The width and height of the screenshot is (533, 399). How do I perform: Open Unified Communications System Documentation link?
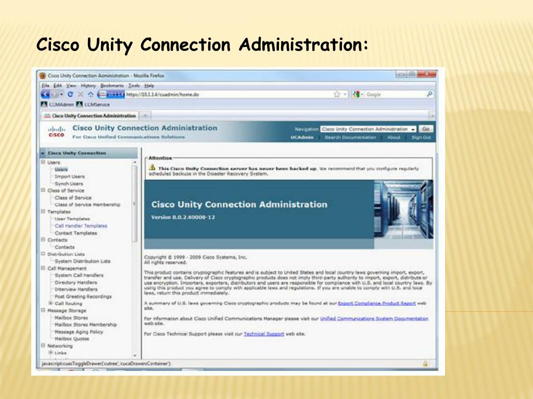(x=374, y=318)
